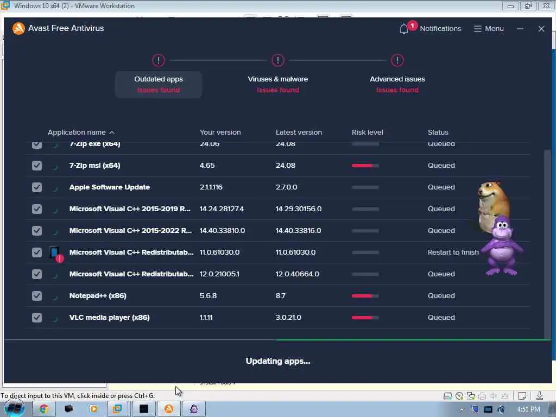Click the warning icon above Outdated apps
Viewport: 556px width, 417px height.
coord(159,60)
